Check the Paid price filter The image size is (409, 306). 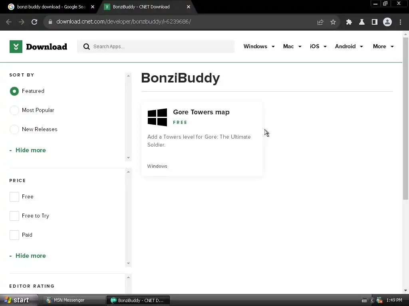[14, 235]
